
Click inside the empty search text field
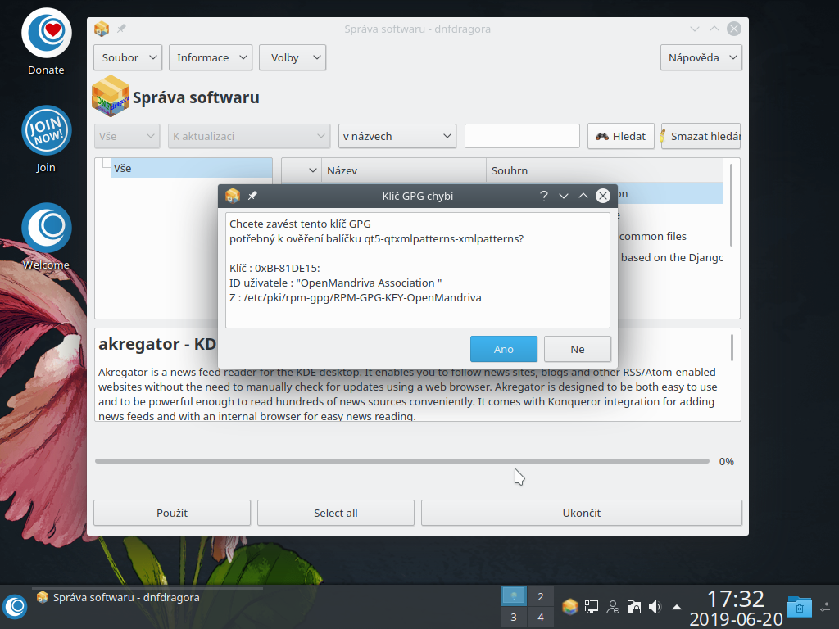522,136
